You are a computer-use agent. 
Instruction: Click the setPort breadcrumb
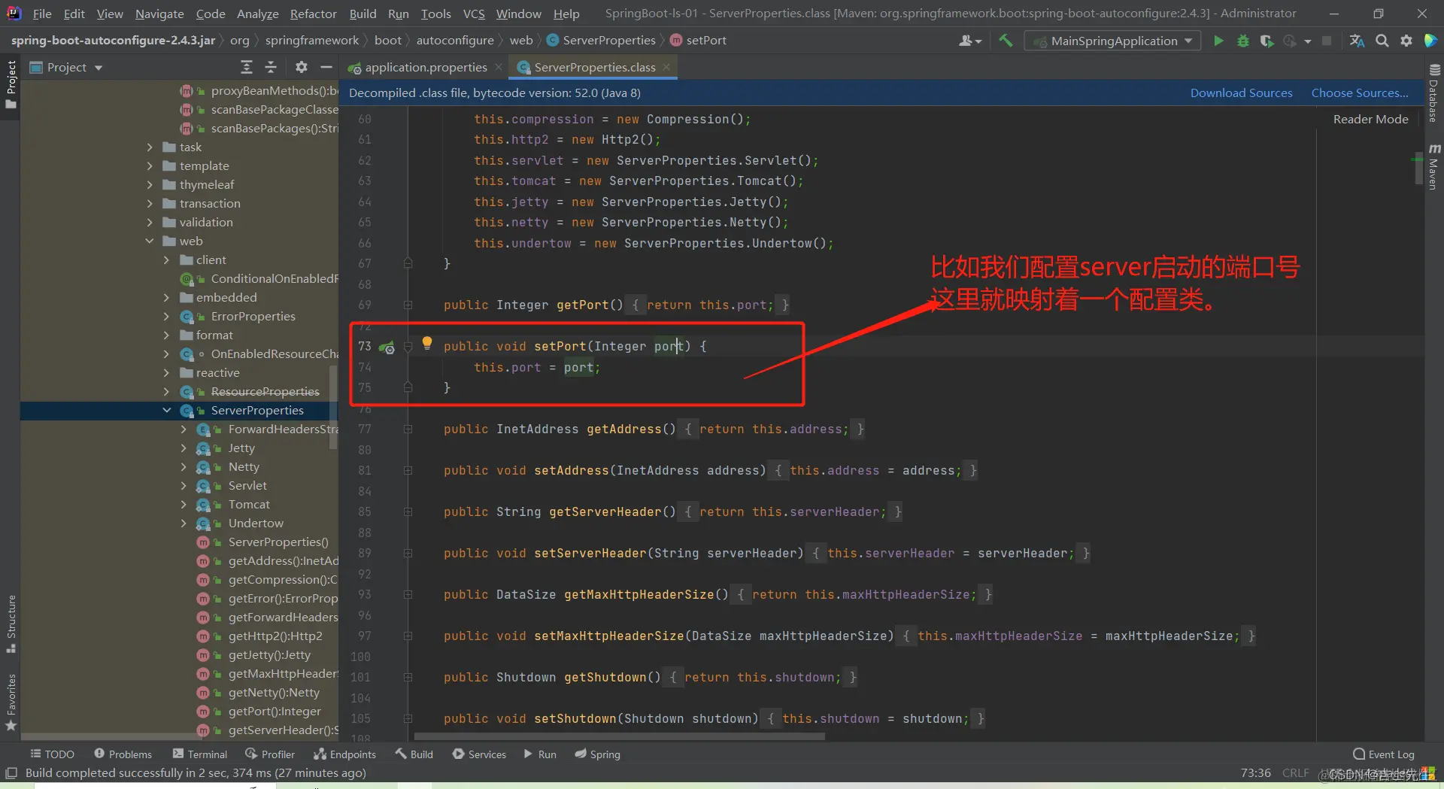[x=698, y=41]
